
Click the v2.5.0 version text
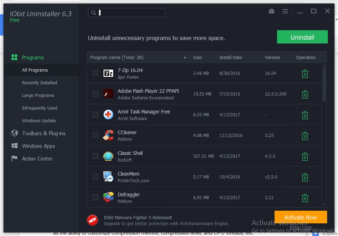click(x=271, y=177)
